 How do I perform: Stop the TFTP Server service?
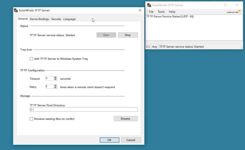click(x=128, y=35)
